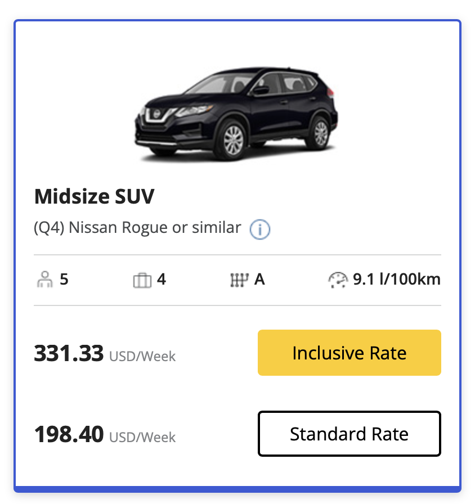Click the automatic transmission letter A
Screen dimensions: 475x504
click(x=259, y=279)
